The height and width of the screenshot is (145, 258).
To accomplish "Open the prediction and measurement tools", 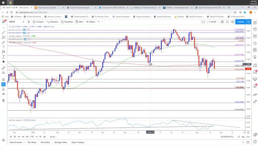I will pyautogui.click(x=4, y=57).
